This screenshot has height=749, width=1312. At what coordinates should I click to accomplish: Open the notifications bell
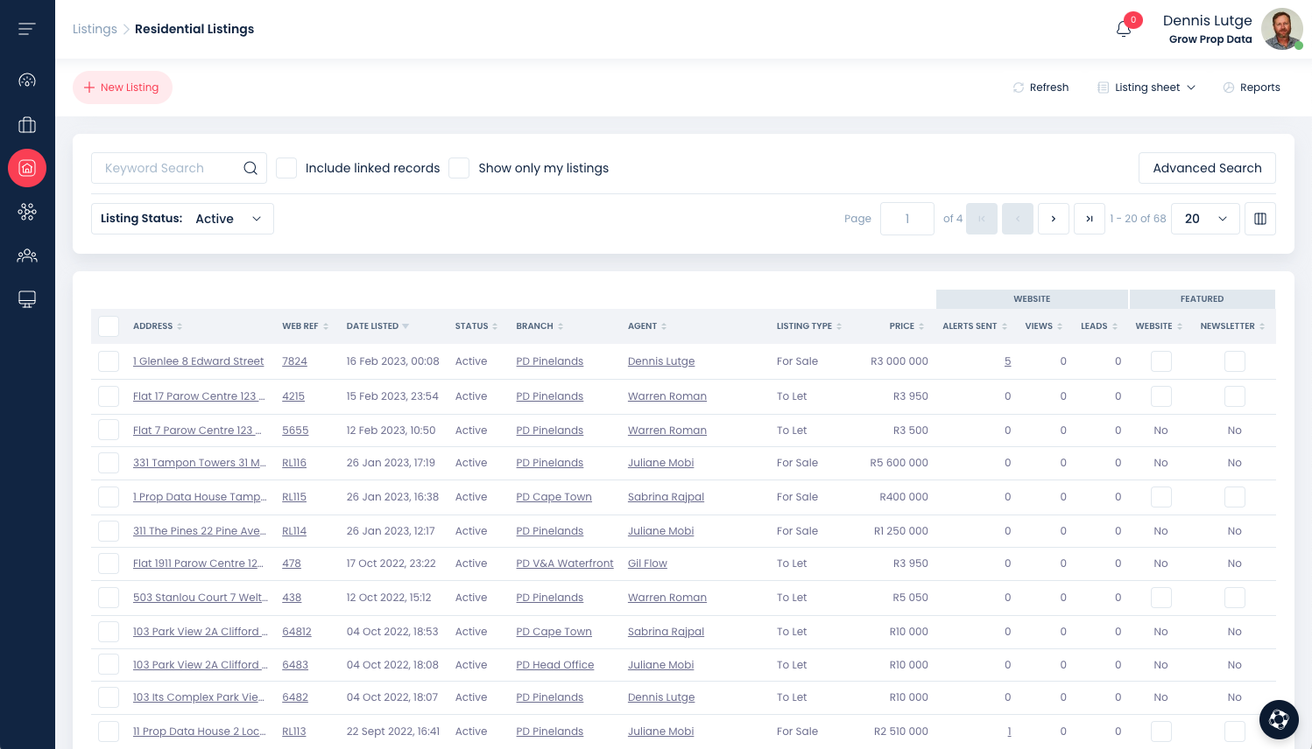pyautogui.click(x=1124, y=29)
